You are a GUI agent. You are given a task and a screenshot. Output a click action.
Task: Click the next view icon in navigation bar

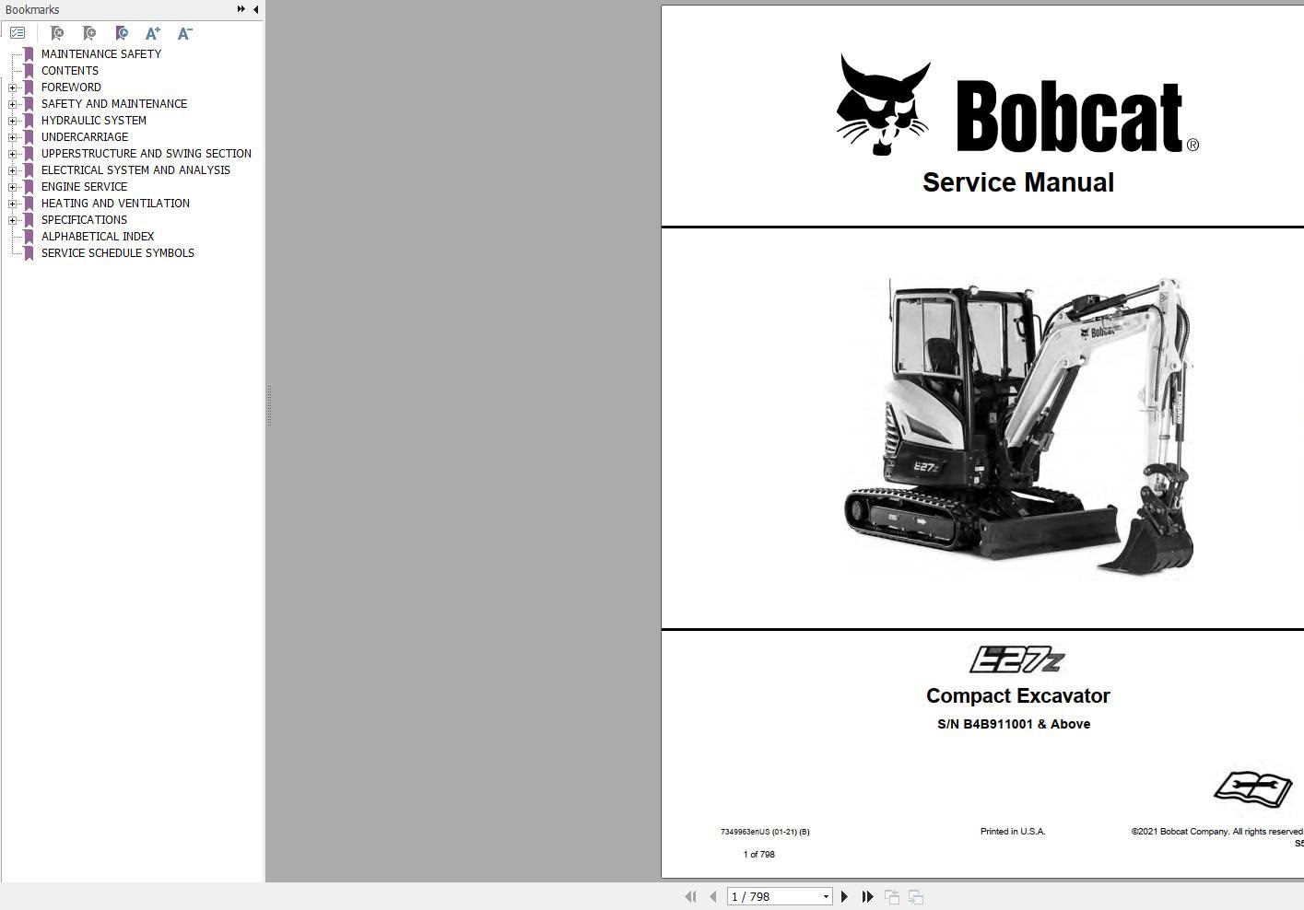(916, 896)
